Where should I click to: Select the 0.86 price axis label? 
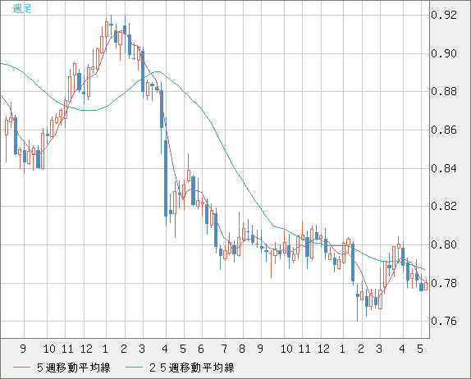pyautogui.click(x=444, y=130)
